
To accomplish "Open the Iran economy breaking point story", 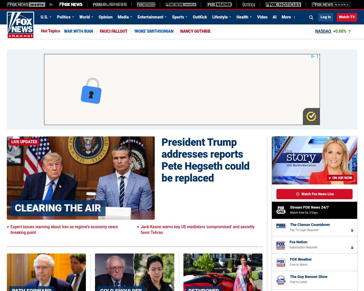I will point(64,230).
